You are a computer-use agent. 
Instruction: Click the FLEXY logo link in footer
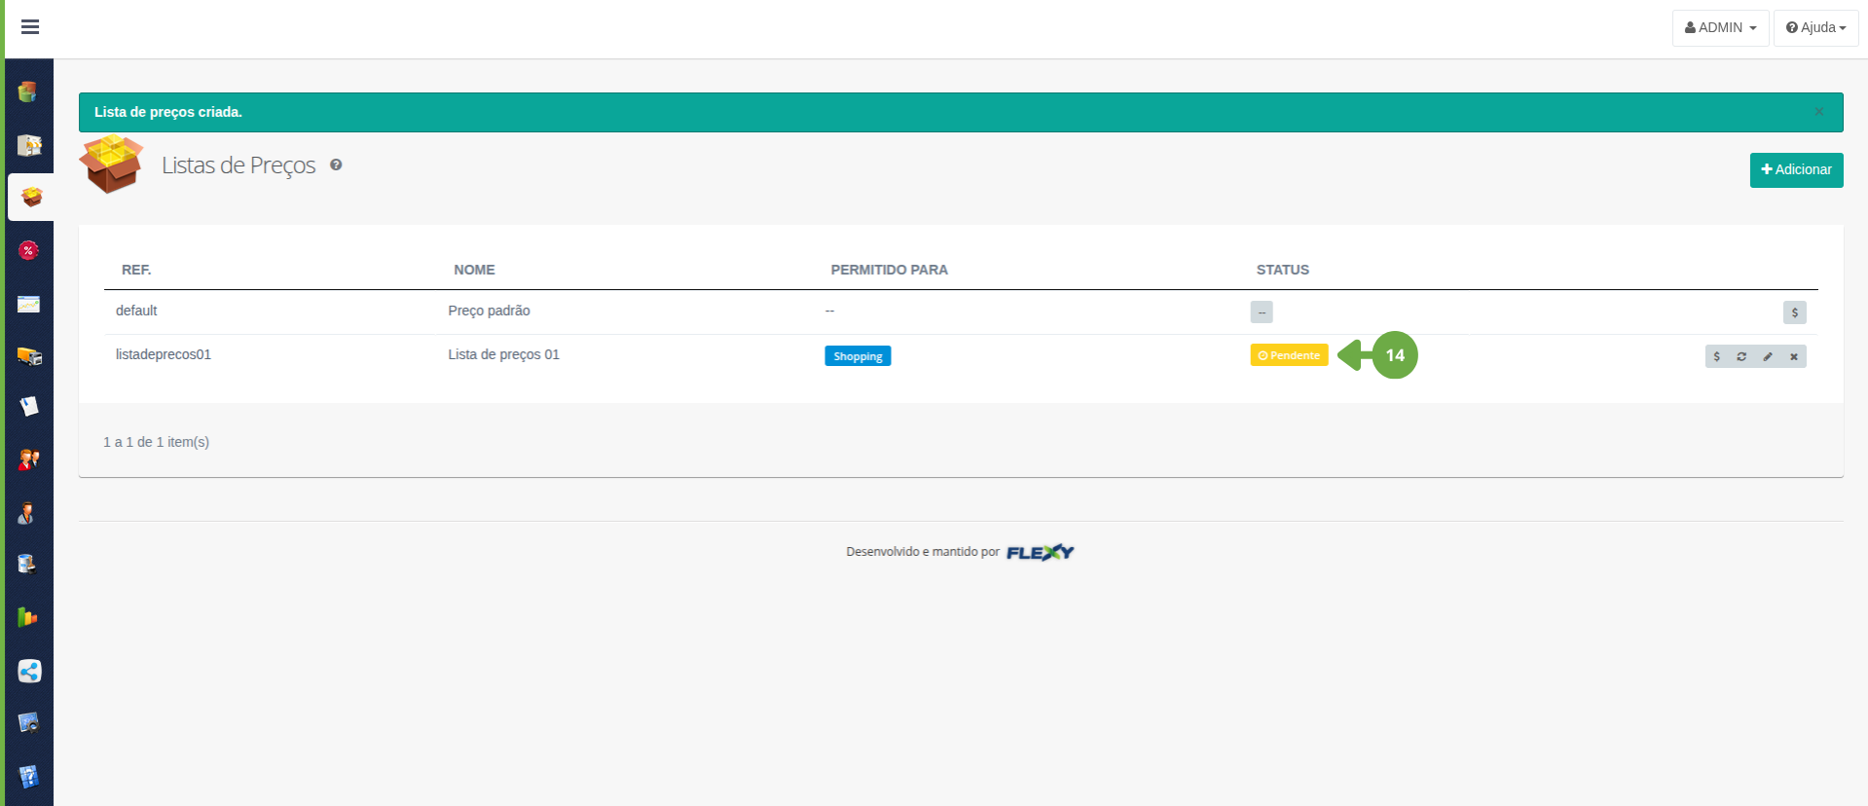click(x=1039, y=552)
